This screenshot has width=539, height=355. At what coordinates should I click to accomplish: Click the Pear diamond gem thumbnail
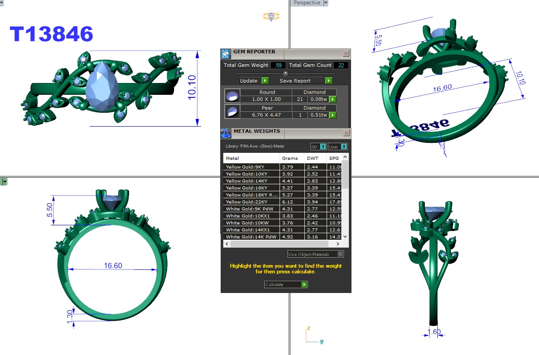pyautogui.click(x=232, y=112)
